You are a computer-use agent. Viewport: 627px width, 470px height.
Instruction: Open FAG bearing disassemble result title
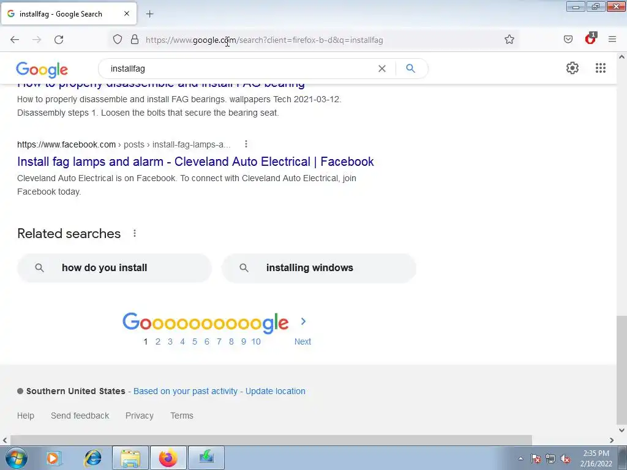[x=161, y=84]
